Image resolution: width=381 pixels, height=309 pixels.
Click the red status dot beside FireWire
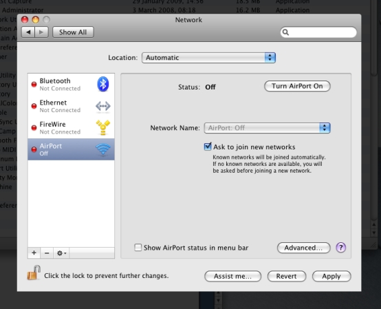pos(34,127)
